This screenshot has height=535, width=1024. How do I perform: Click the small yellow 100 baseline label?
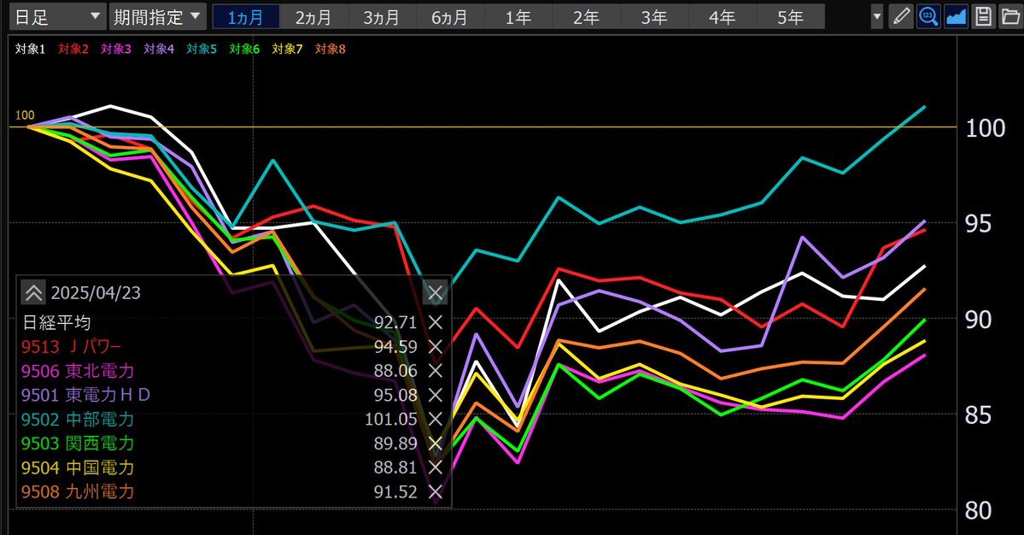(x=25, y=115)
